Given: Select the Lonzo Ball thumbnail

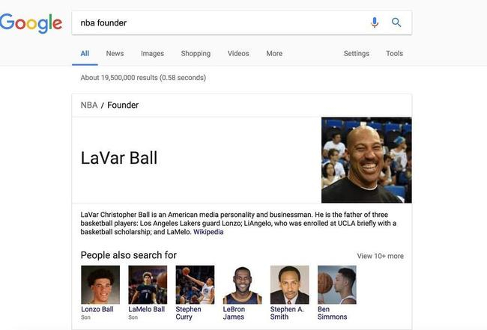Looking at the screenshot, I should pos(100,284).
